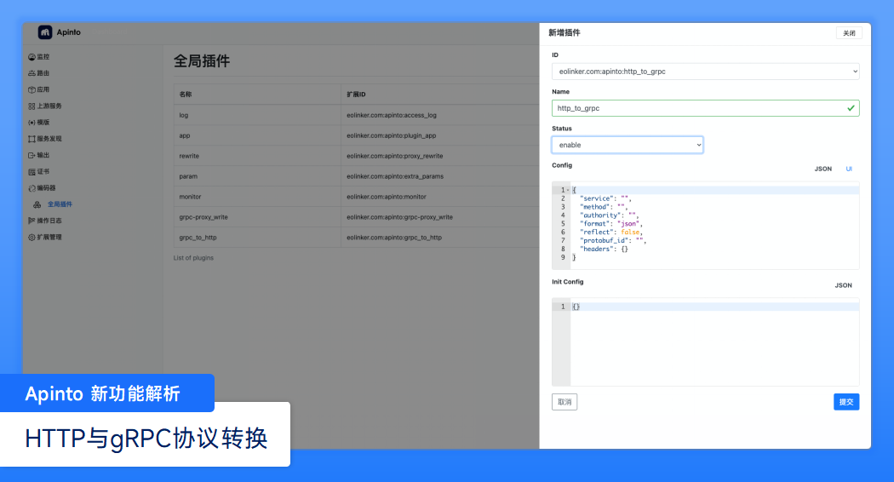894x482 pixels.
Task: Go to the 扩展管理 menu item
Action: tap(49, 238)
